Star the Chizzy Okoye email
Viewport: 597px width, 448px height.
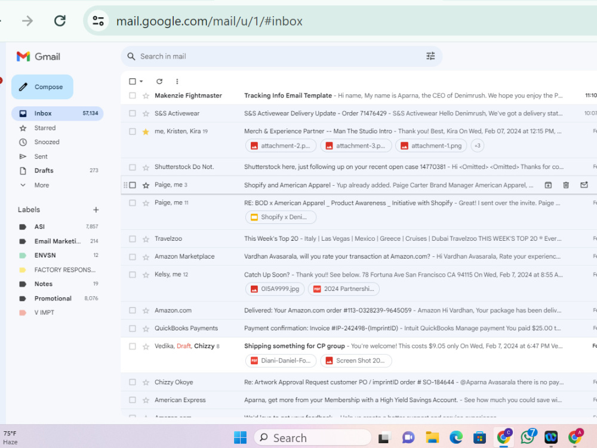pos(146,382)
